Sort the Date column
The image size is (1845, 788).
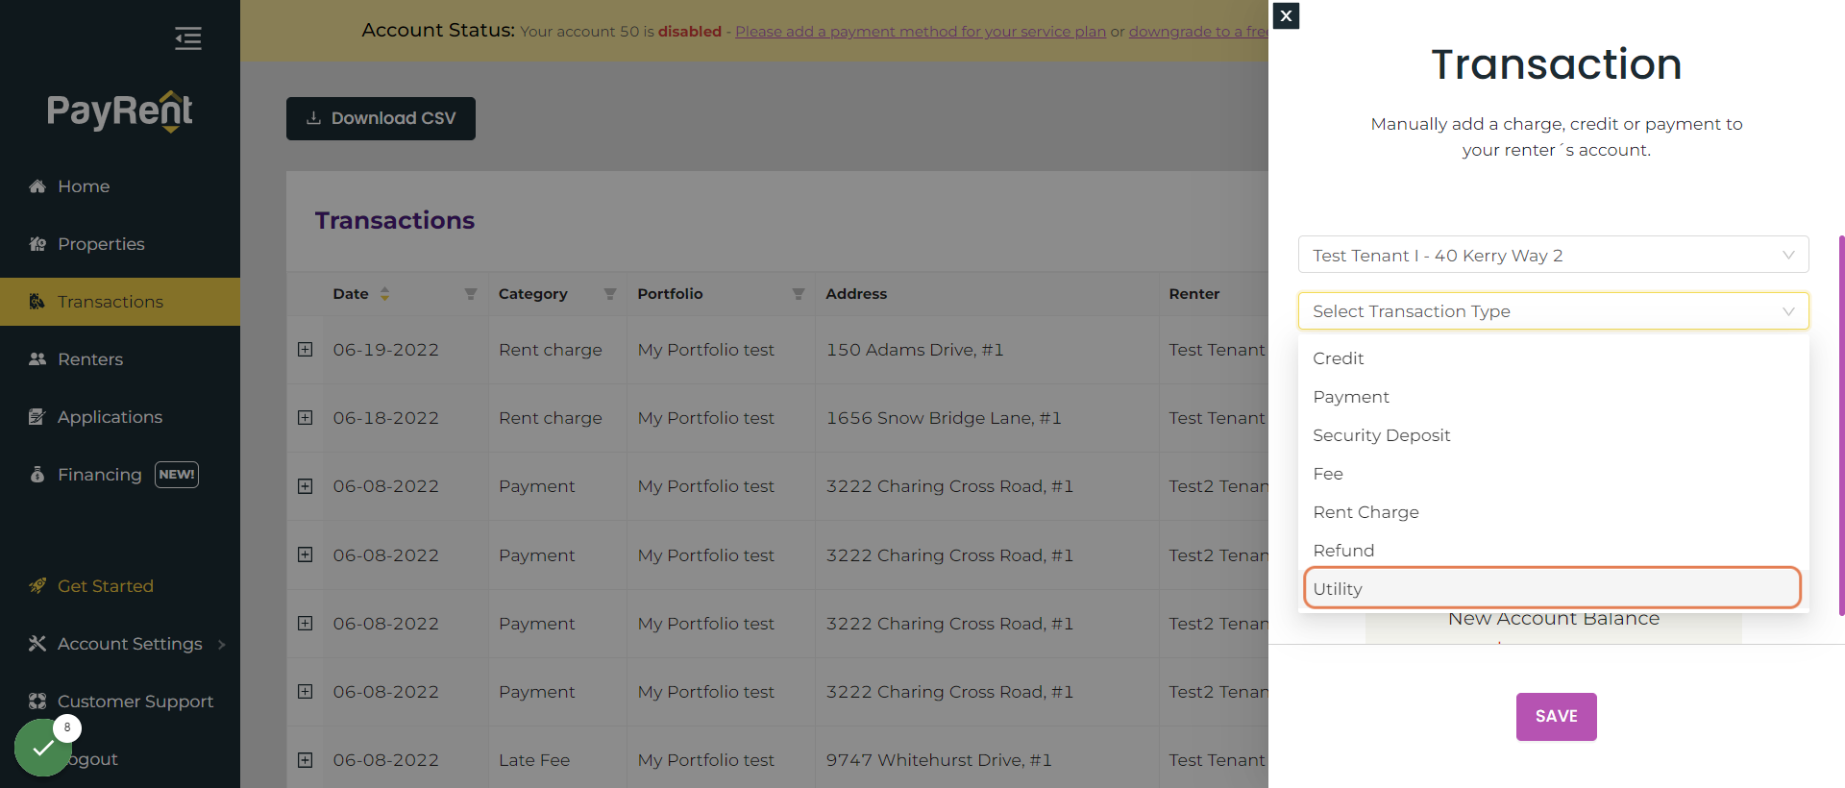click(384, 294)
